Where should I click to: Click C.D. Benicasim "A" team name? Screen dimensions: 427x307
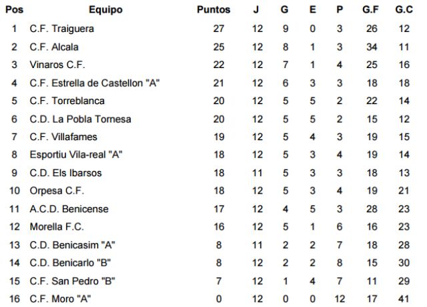[x=73, y=245]
